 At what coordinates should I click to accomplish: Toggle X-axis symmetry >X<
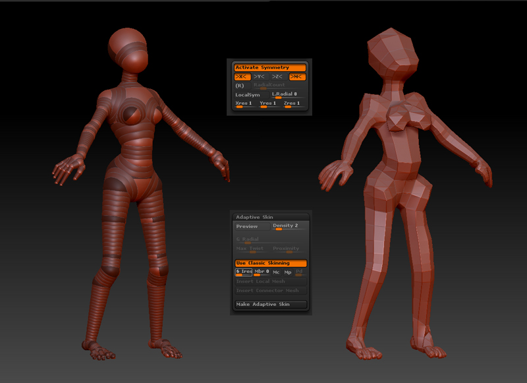(x=242, y=76)
